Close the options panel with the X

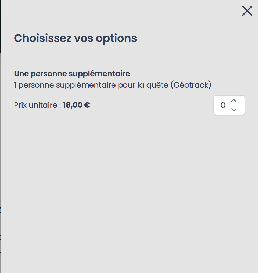[247, 11]
